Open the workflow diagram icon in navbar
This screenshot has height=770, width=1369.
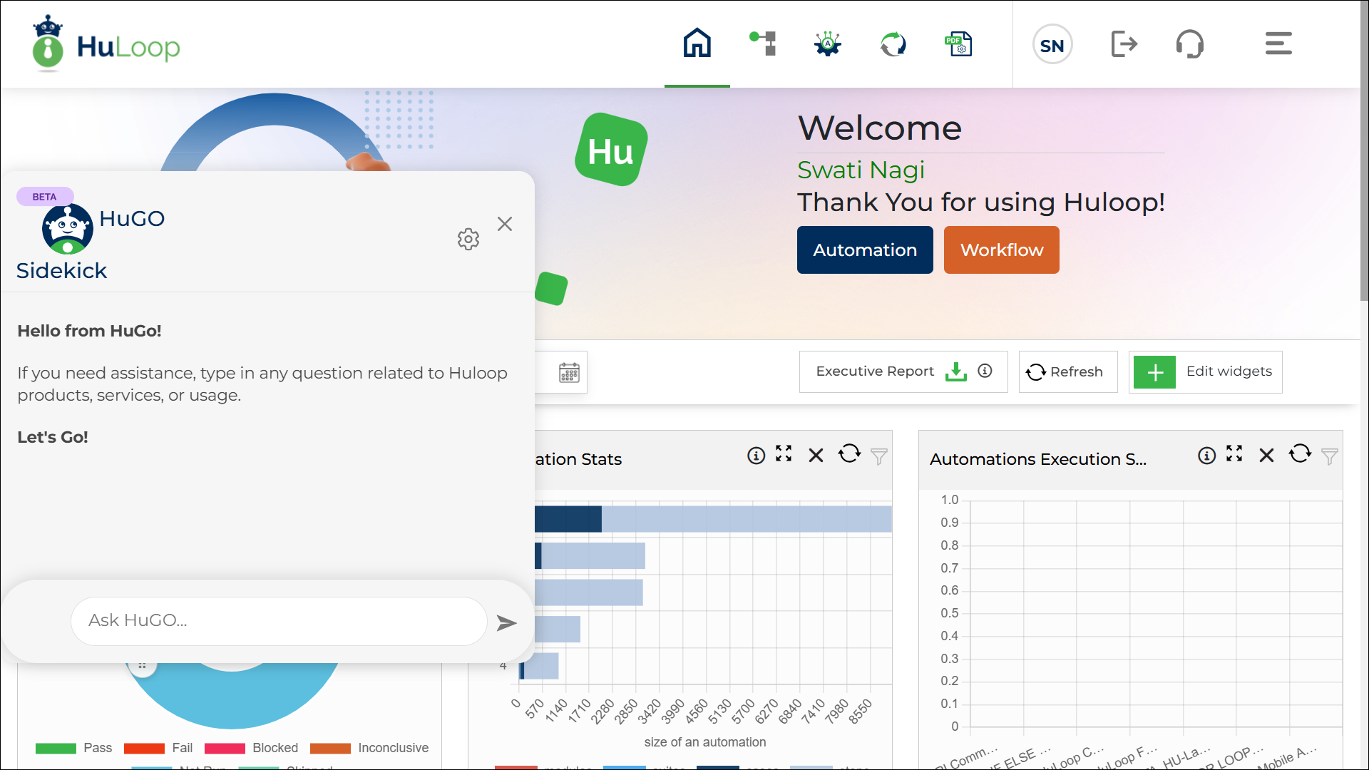click(x=762, y=43)
